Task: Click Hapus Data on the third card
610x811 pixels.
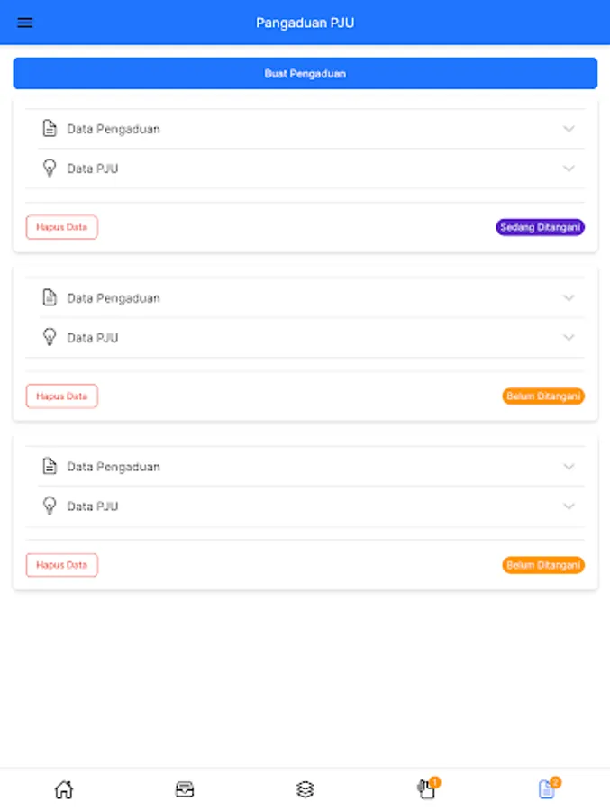Action: [x=61, y=565]
